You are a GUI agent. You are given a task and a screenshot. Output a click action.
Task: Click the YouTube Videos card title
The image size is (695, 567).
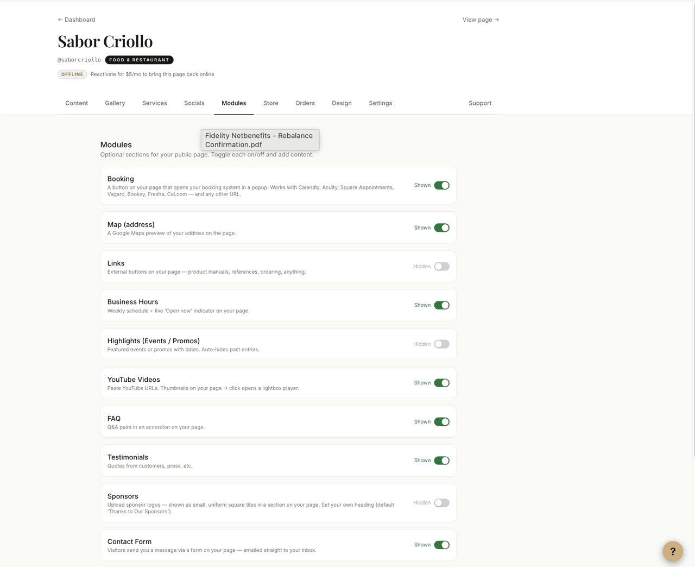[134, 380]
